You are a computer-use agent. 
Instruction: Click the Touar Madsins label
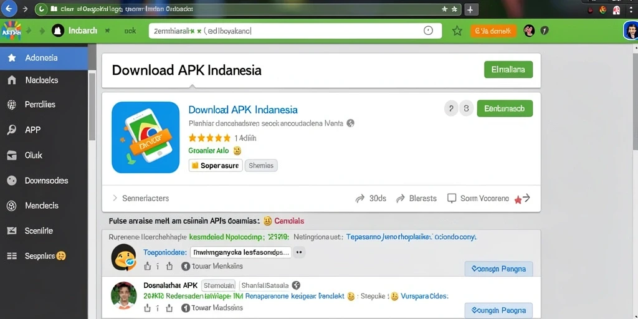[217, 308]
